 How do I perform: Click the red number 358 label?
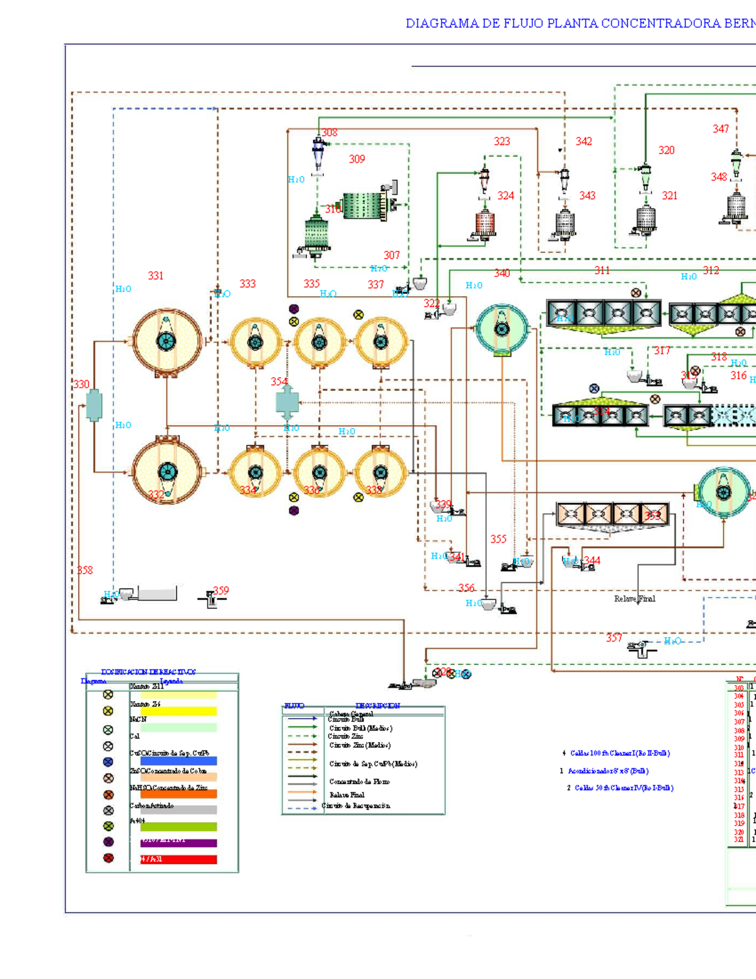tap(85, 570)
